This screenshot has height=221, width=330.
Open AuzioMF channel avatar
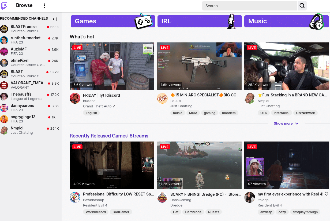[4, 51]
